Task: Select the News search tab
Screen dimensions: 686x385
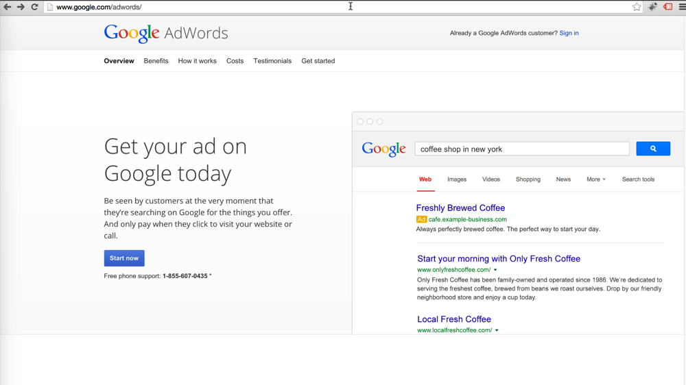Action: click(563, 179)
